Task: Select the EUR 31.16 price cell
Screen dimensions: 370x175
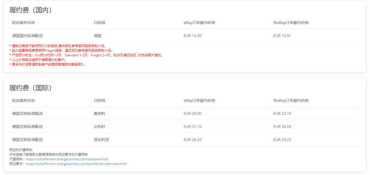Action: coord(193,127)
